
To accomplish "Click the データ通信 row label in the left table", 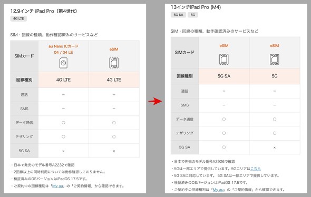I will [x=24, y=123].
